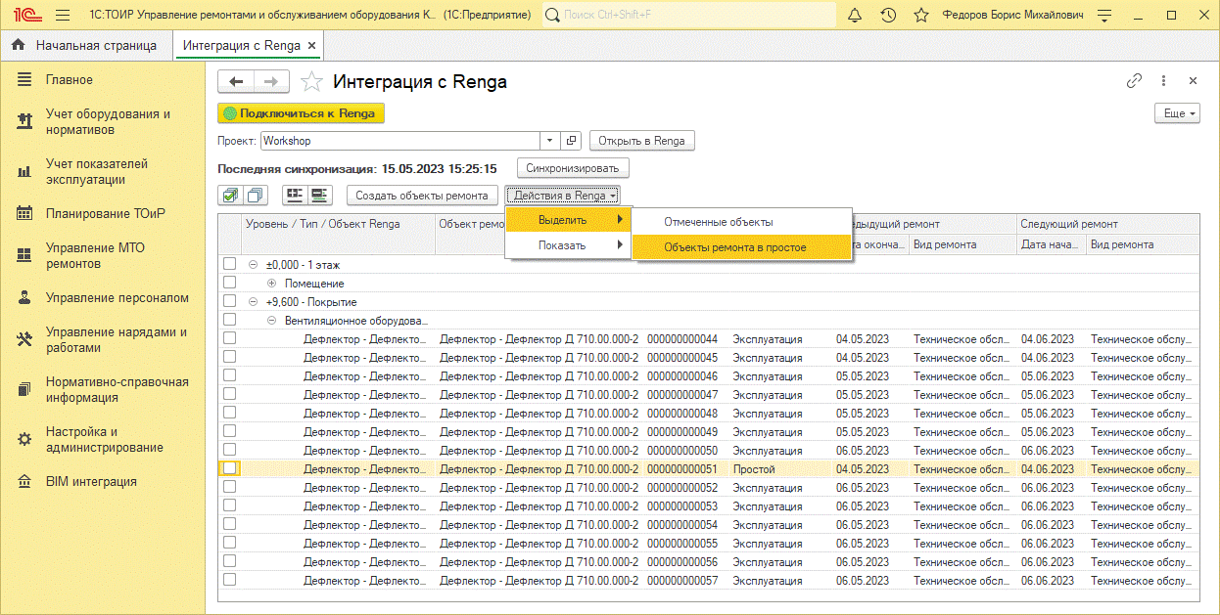The image size is (1220, 615).
Task: Click the uncheck all objects icon
Action: click(x=256, y=196)
